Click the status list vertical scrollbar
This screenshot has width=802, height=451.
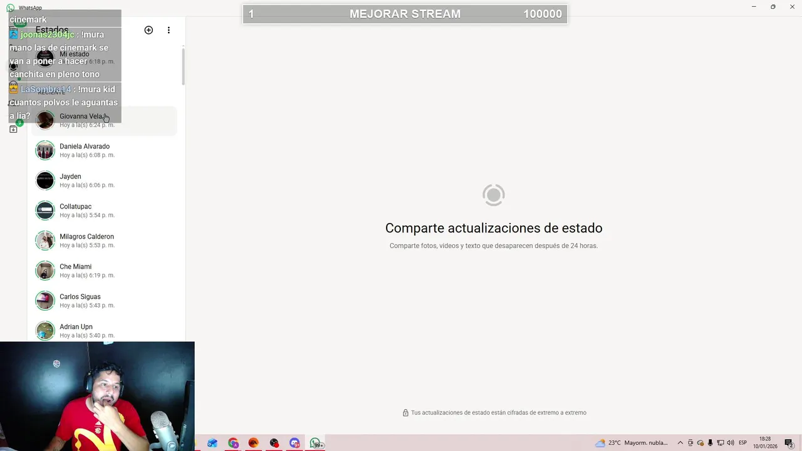(183, 66)
